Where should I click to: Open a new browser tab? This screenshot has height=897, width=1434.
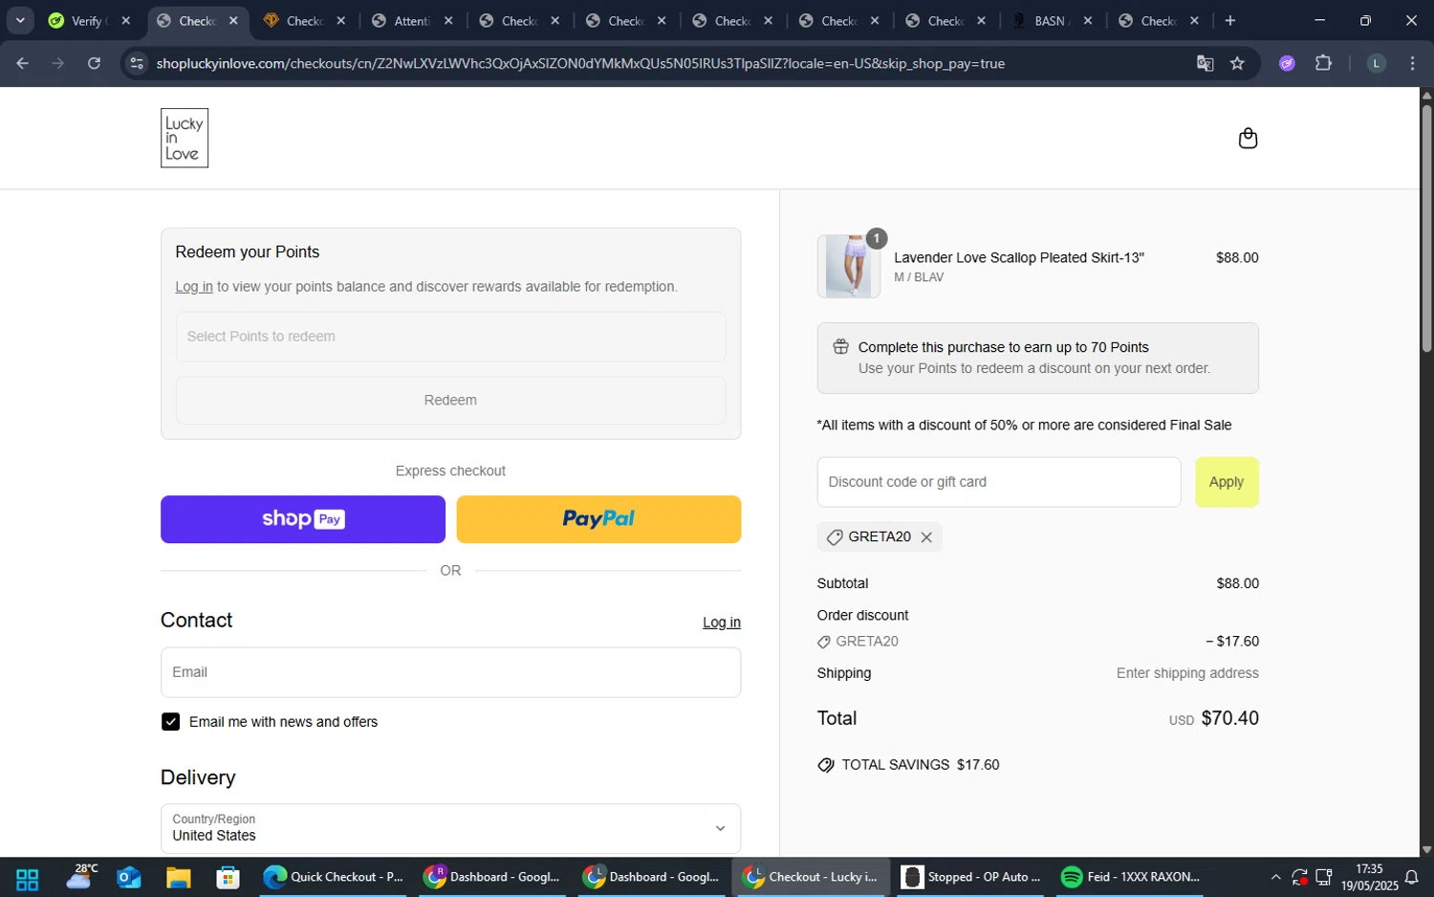(1230, 20)
